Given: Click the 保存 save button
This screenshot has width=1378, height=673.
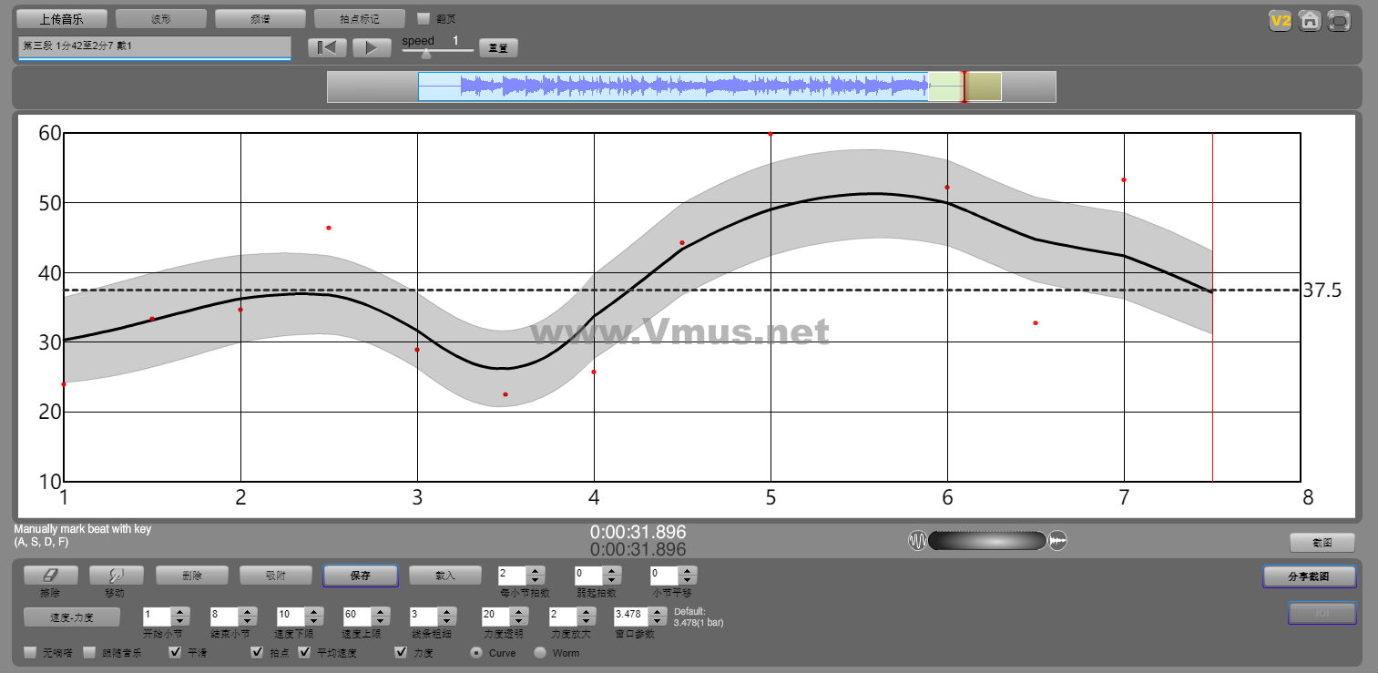Looking at the screenshot, I should pyautogui.click(x=360, y=576).
